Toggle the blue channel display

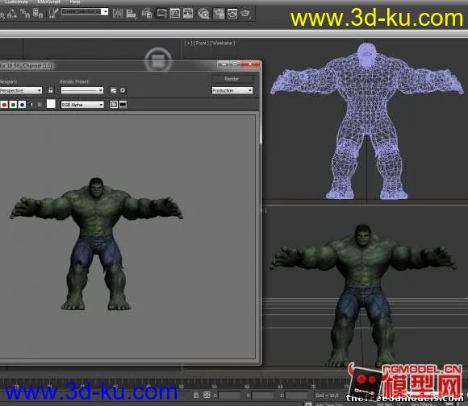pos(22,105)
